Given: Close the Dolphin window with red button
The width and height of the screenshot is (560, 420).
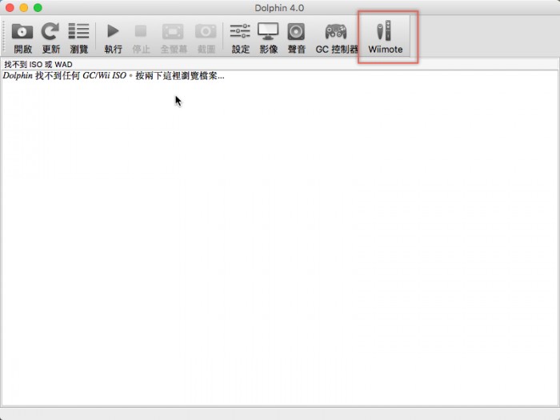Looking at the screenshot, I should (x=10, y=7).
